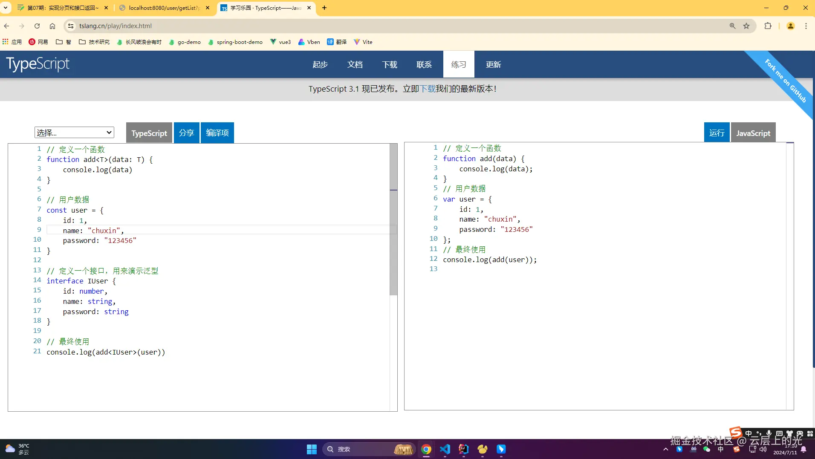Open the WeChat tray icon
Viewport: 815px width, 459px height.
click(x=707, y=449)
